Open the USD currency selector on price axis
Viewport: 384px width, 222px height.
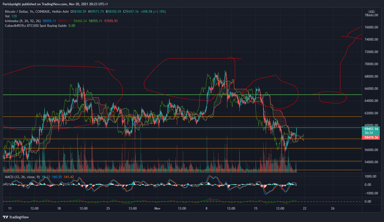pos(371,12)
